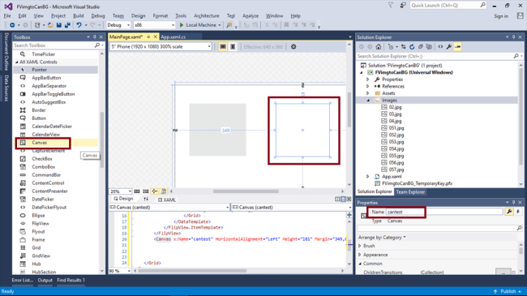Select the Canvas control in Toolbox
This screenshot has height=296, width=527.
pyautogui.click(x=40, y=143)
